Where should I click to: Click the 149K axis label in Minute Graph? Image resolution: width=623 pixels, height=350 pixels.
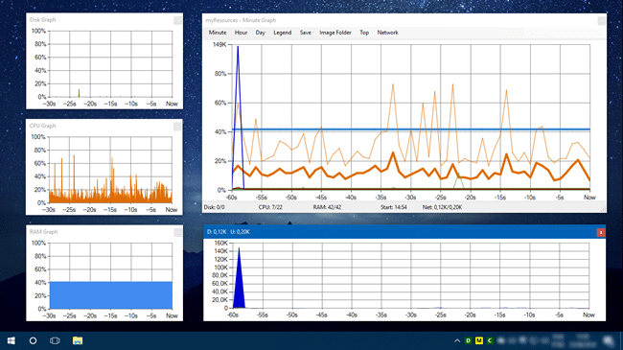(219, 44)
